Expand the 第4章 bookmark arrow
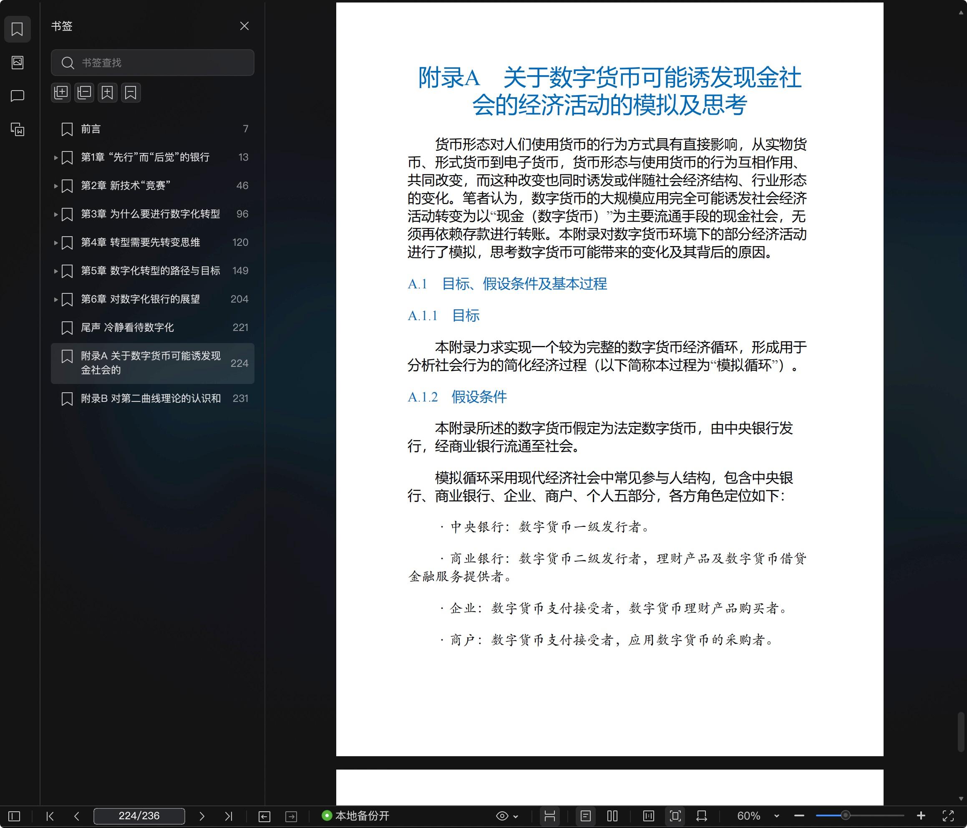 click(x=55, y=242)
